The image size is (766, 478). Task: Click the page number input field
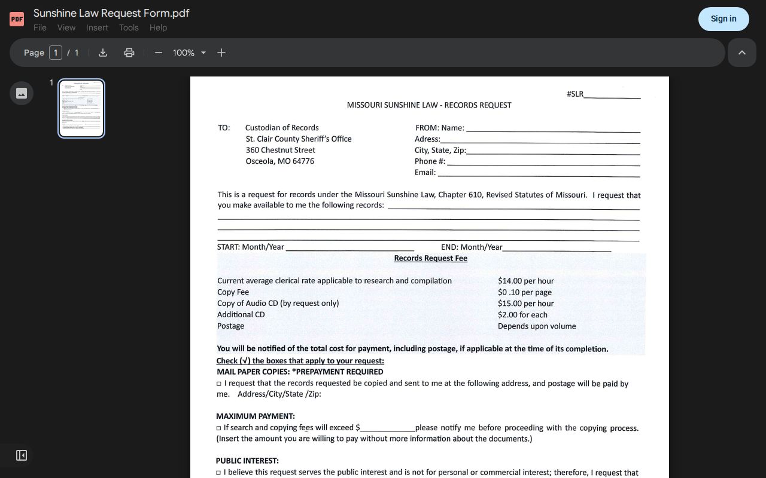56,53
